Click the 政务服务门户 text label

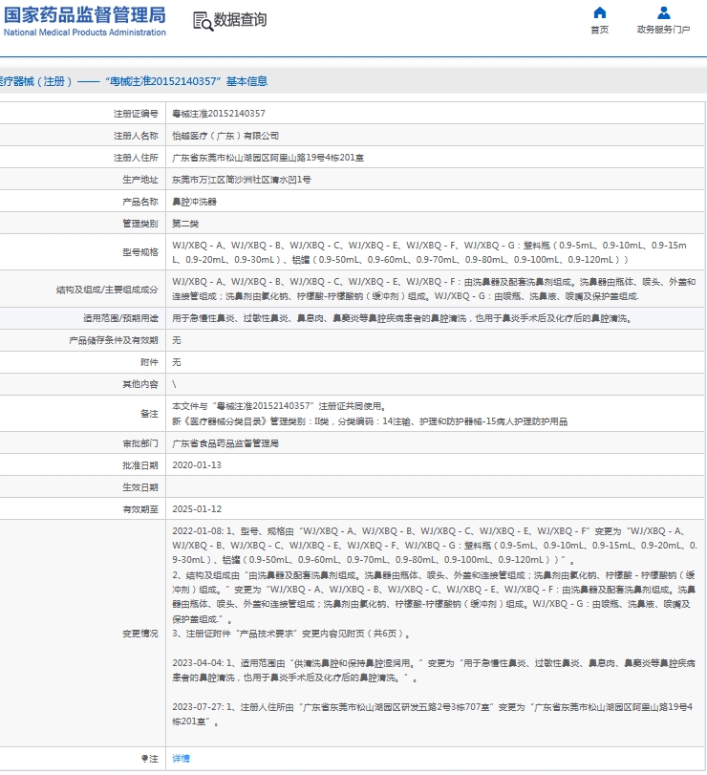click(663, 30)
